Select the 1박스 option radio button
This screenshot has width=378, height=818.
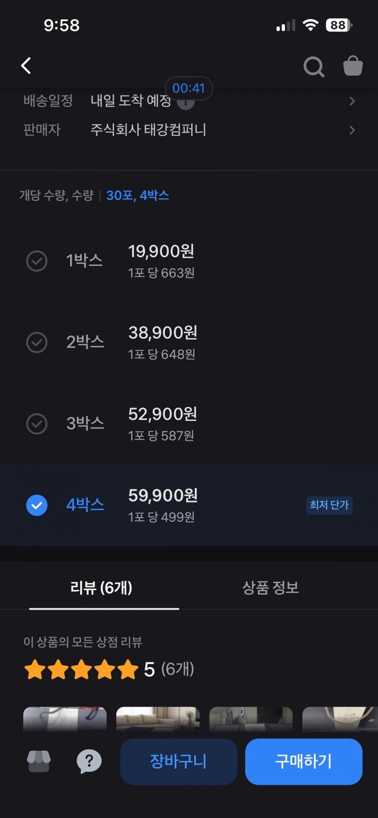(37, 261)
